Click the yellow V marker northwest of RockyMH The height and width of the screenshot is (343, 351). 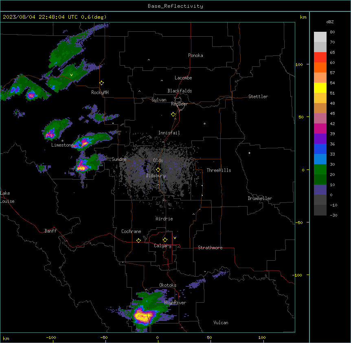[71, 75]
